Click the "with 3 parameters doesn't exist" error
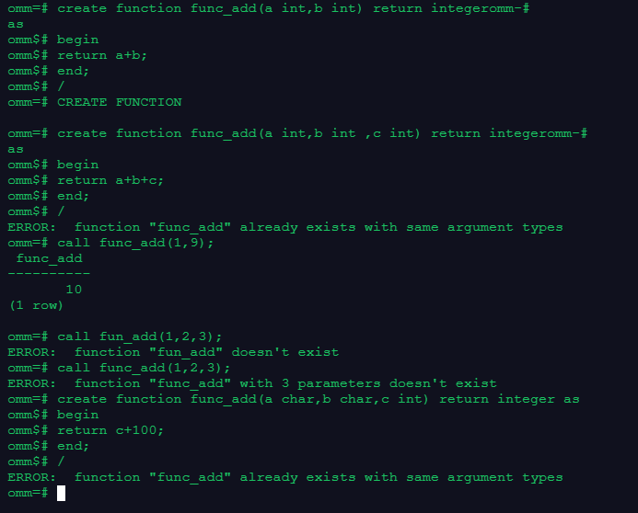 click(x=252, y=383)
